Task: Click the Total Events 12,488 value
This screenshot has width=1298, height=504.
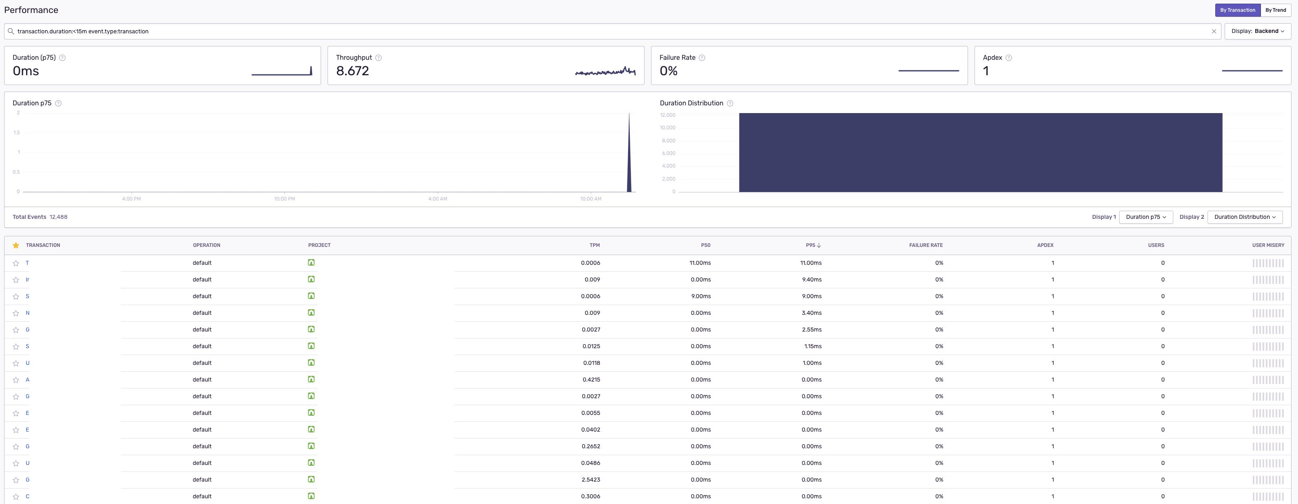Action: (58, 217)
